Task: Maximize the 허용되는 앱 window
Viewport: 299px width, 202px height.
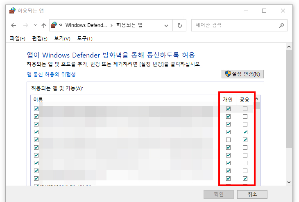Action: pos(264,11)
